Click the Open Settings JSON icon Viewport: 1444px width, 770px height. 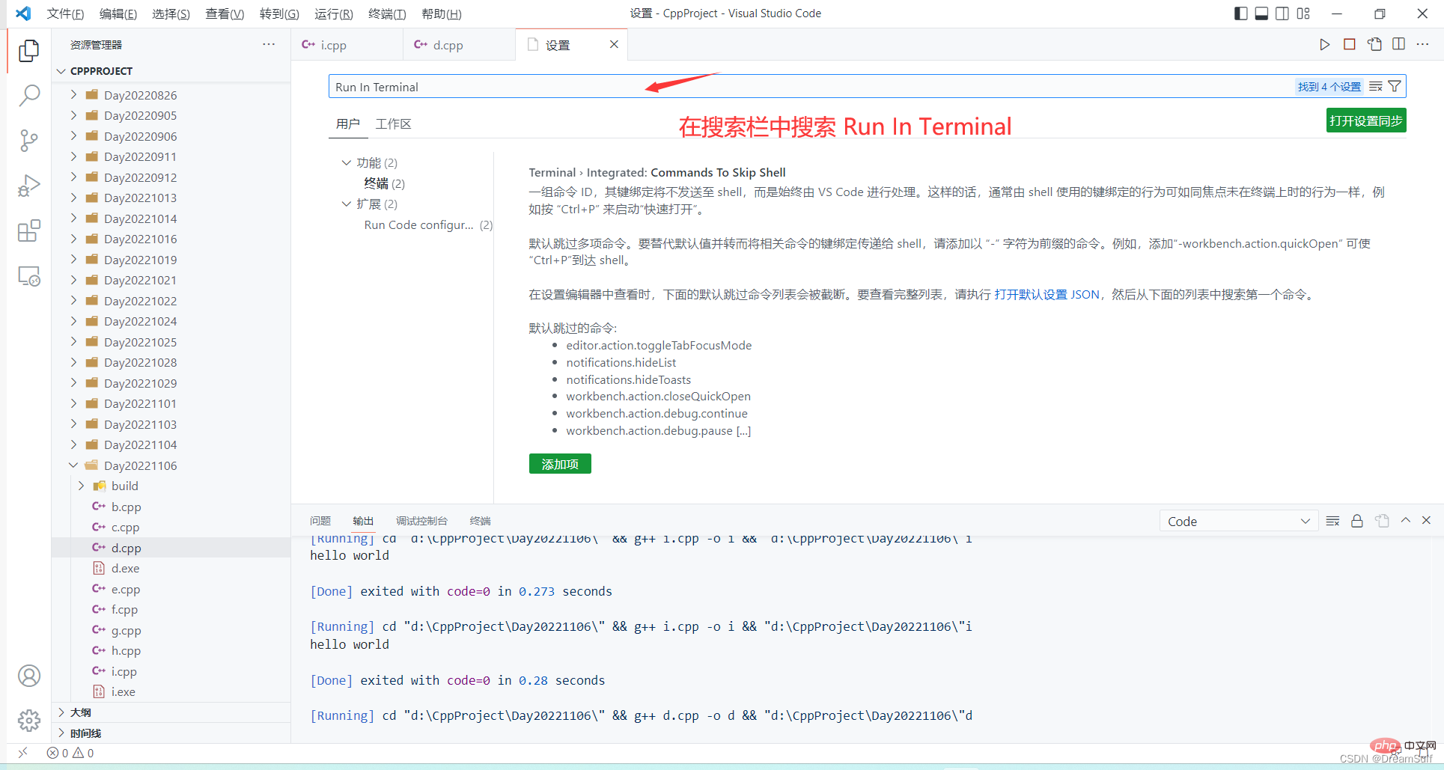tap(1374, 45)
